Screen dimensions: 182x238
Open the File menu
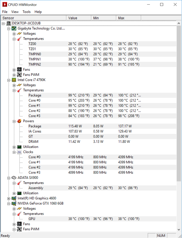[x=5, y=12]
